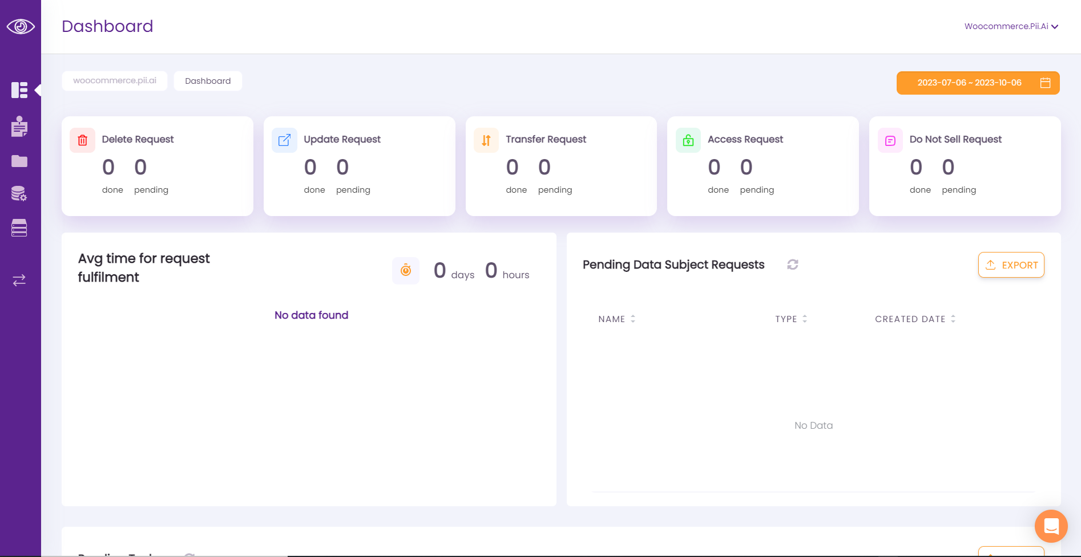Screen dimensions: 1081x557
Task: Click the Access Request pending count
Action: coord(746,167)
